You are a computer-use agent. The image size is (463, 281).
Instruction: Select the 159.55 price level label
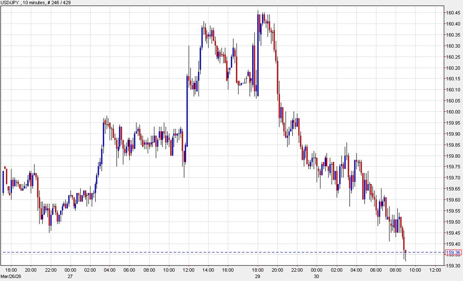click(x=453, y=211)
